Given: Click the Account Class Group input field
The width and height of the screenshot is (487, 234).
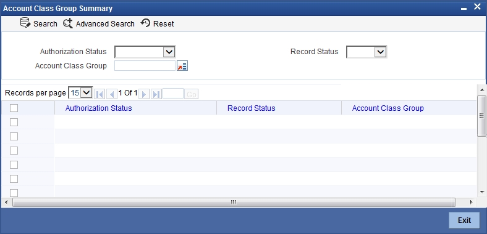Looking at the screenshot, I should click(145, 66).
